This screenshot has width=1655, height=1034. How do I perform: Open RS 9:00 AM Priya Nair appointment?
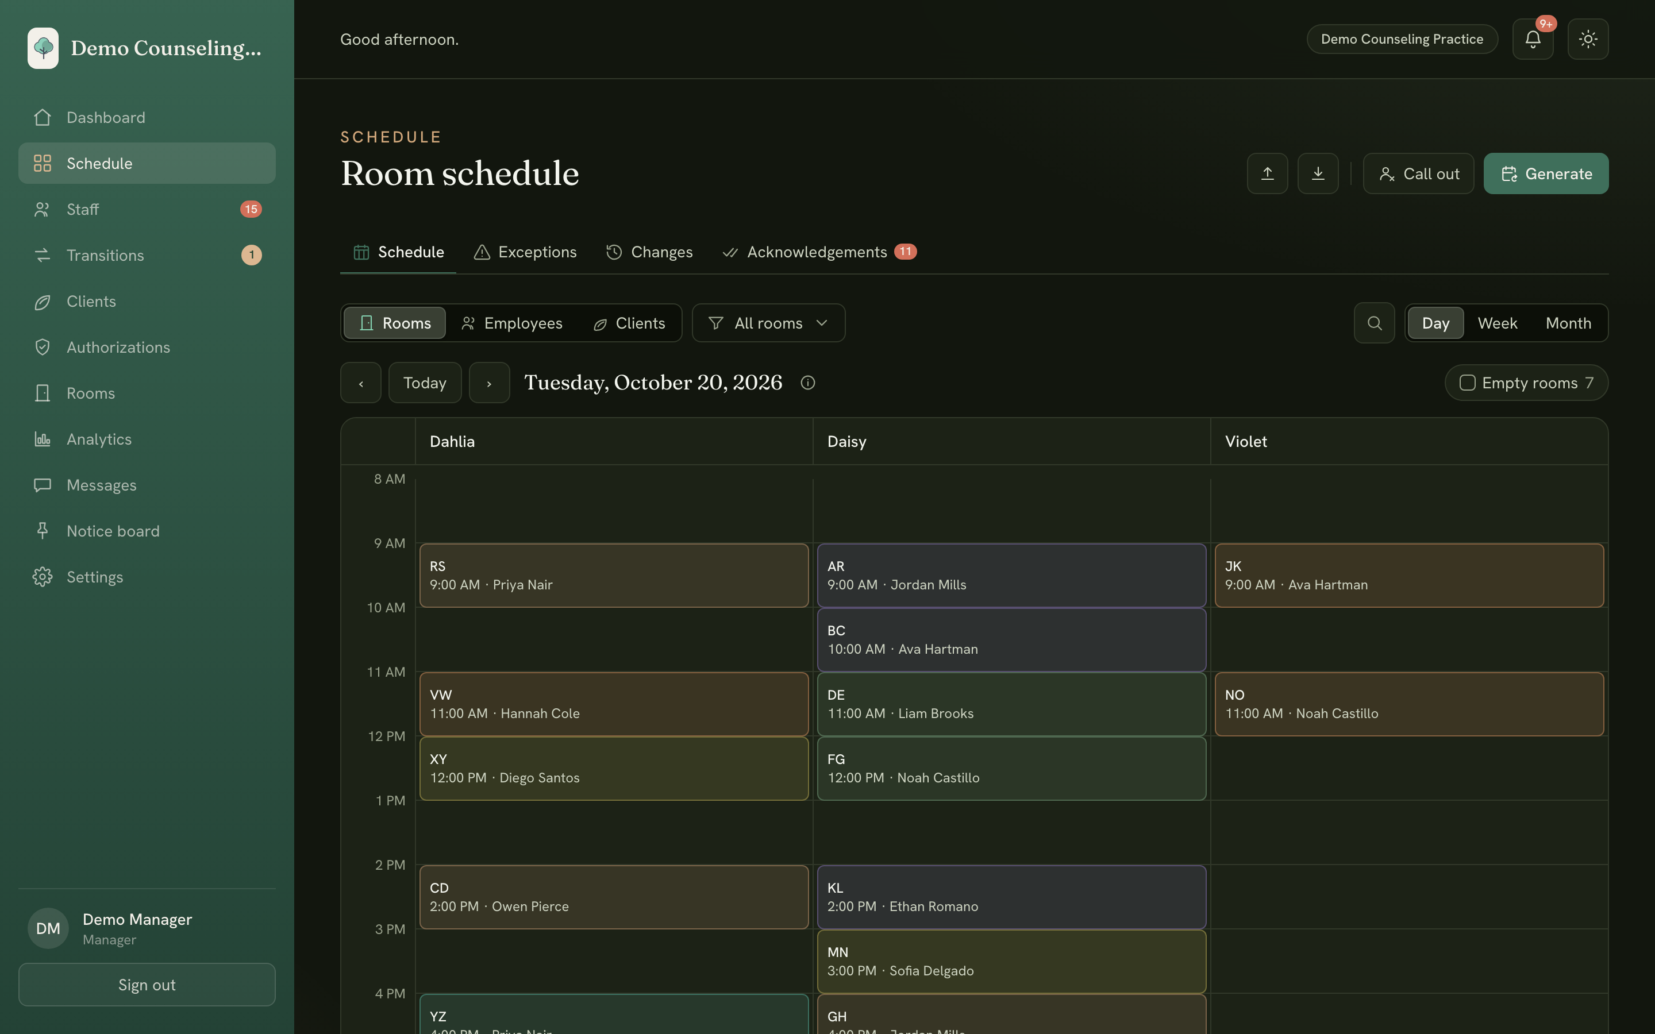tap(614, 576)
